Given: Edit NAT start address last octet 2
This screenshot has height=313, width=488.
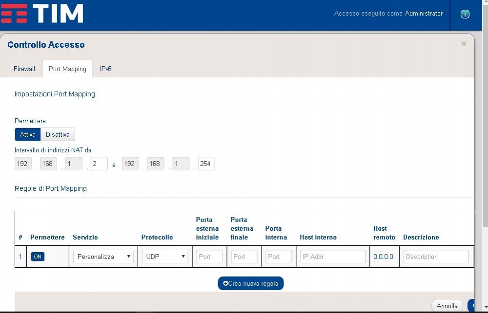Looking at the screenshot, I should pyautogui.click(x=99, y=164).
